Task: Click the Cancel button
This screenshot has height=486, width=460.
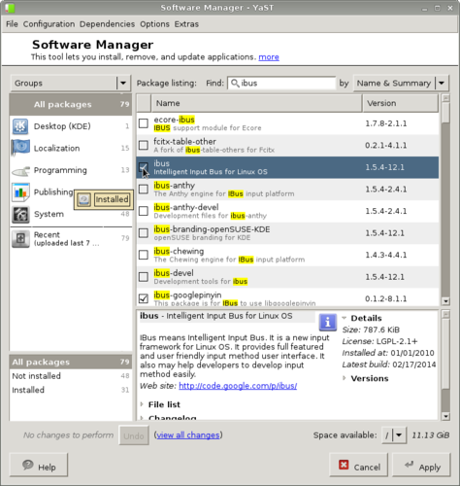Action: (358, 466)
